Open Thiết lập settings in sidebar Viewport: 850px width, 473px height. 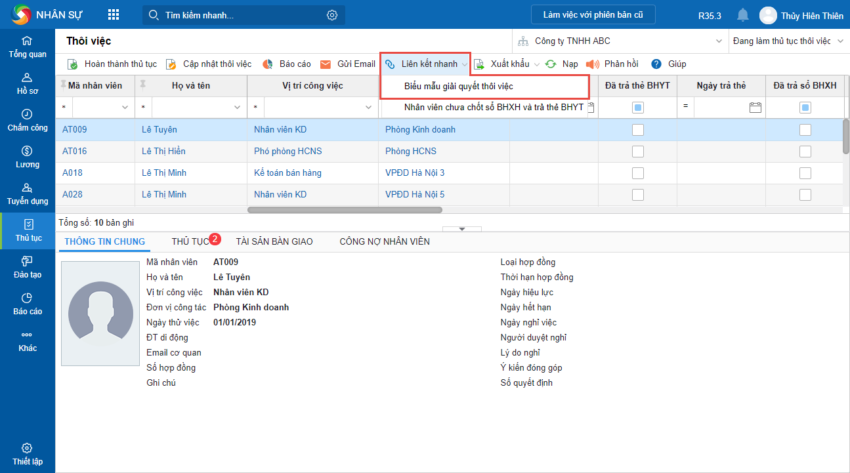[27, 454]
